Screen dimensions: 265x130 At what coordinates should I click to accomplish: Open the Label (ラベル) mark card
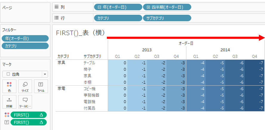click(41, 86)
